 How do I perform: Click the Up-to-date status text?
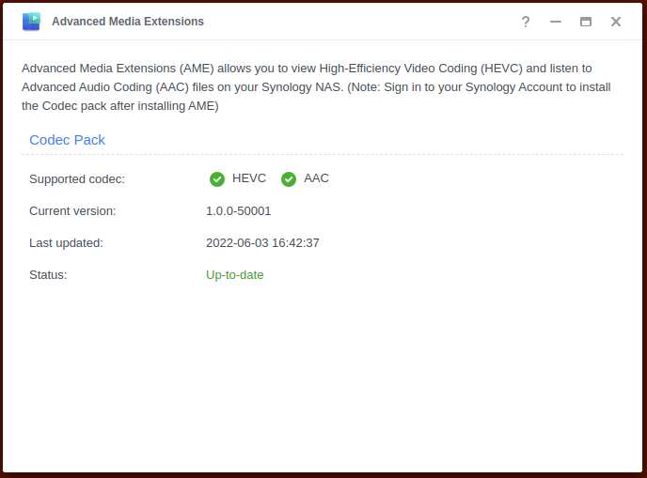pos(235,275)
